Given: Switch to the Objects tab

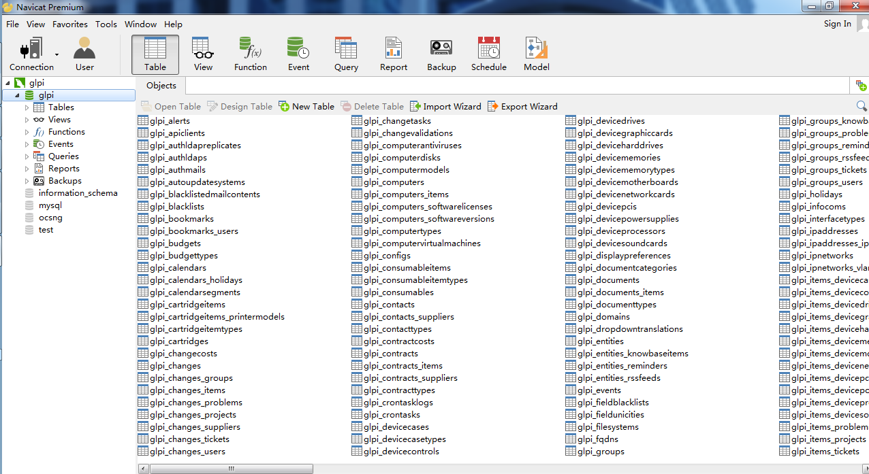Looking at the screenshot, I should coord(161,86).
